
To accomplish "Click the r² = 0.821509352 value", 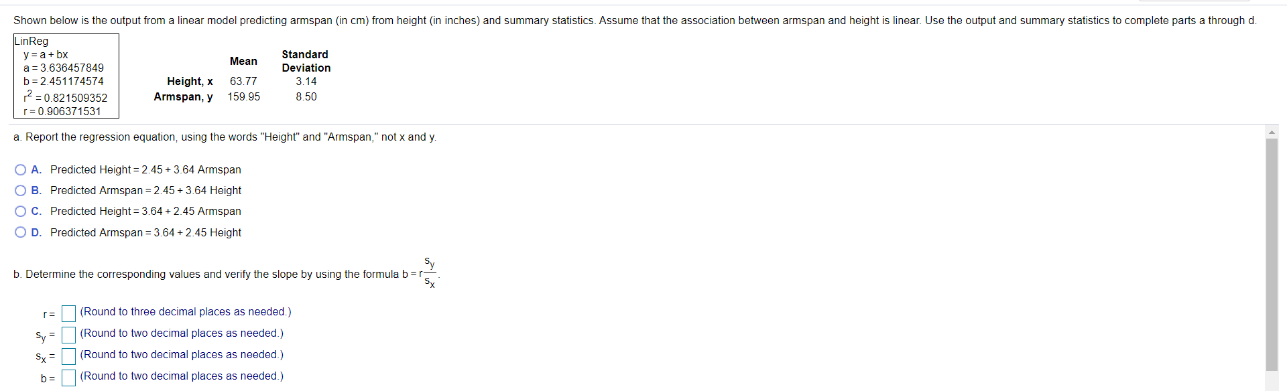I will 66,97.
